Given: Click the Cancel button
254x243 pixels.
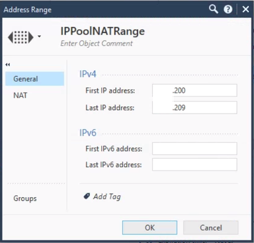Looking at the screenshot, I should coord(211,228).
